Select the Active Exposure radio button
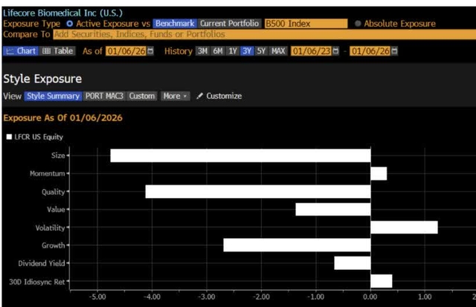 click(x=69, y=23)
